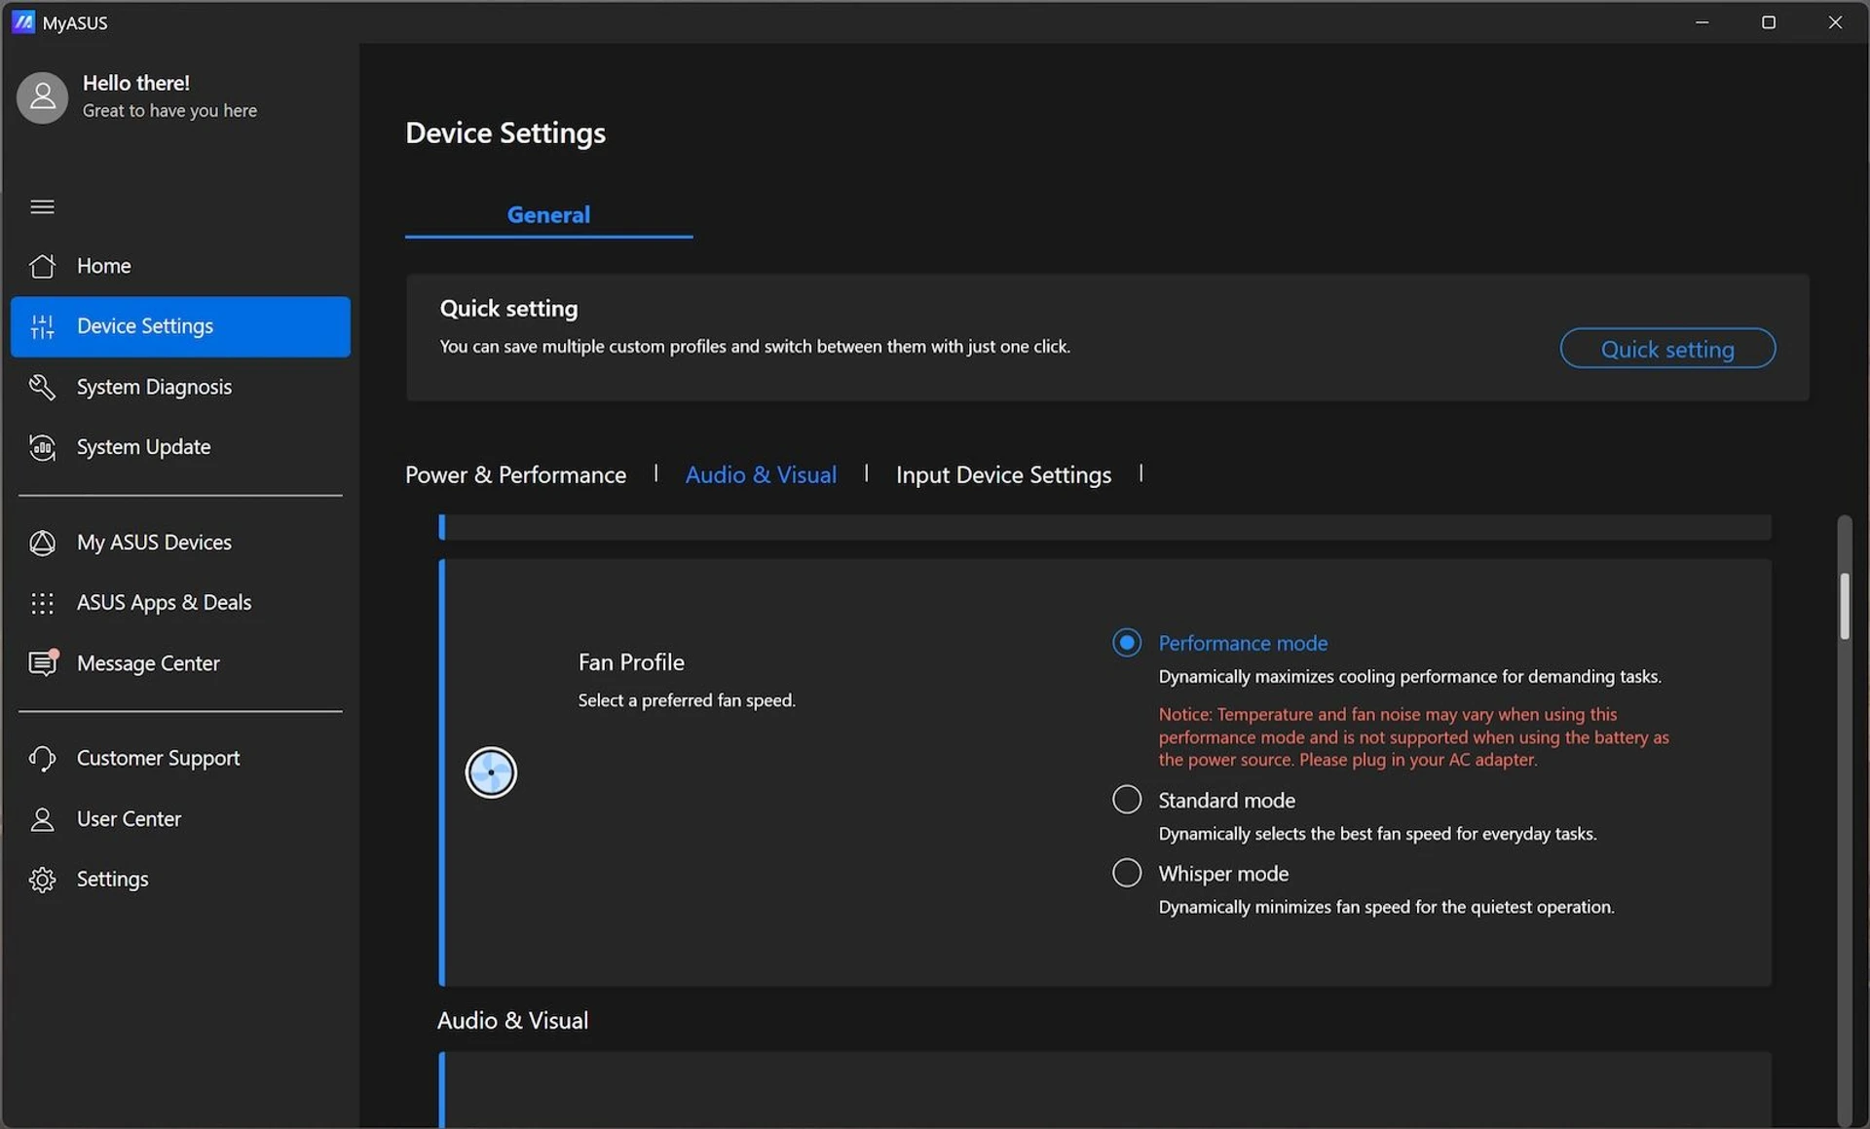This screenshot has height=1129, width=1870.
Task: Click the Performance mode label
Action: coord(1243,643)
